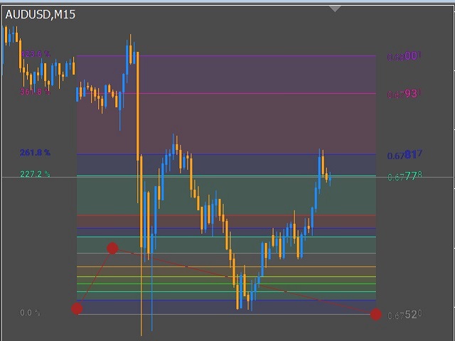The height and width of the screenshot is (341, 455).
Task: Click the 261.8 % Fibonacci level label
Action: pyautogui.click(x=35, y=153)
